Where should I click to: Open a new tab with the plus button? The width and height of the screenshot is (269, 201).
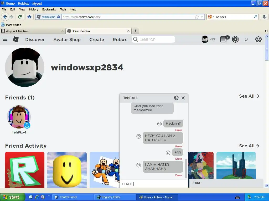[136, 31]
